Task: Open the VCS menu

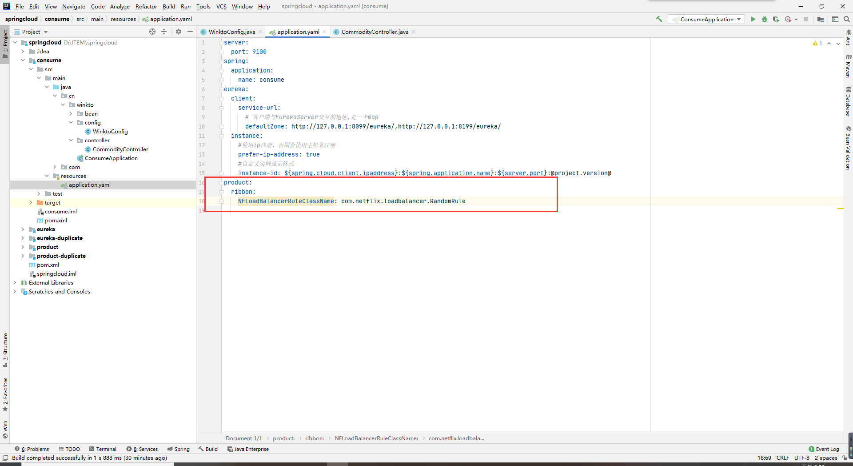Action: (221, 6)
